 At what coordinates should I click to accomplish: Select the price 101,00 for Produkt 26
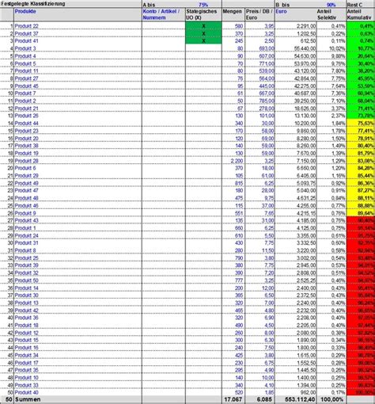(x=267, y=116)
